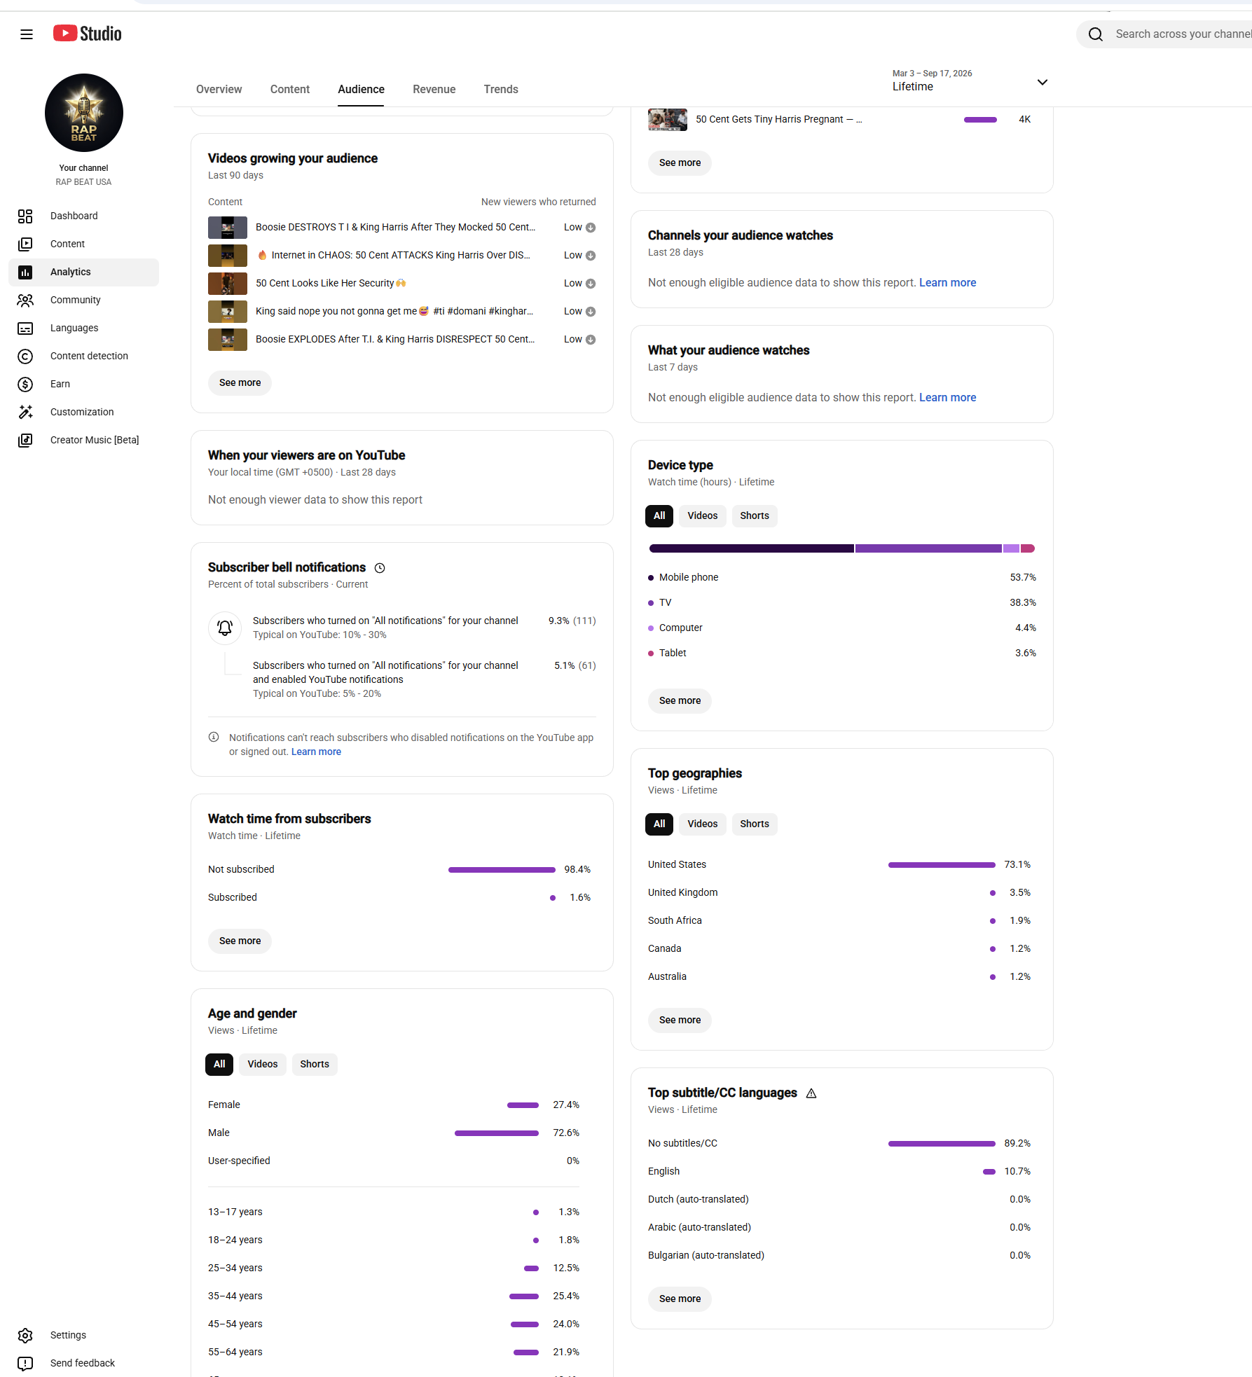Open the Community sidebar icon
Viewport: 1252px width, 1377px height.
25,300
